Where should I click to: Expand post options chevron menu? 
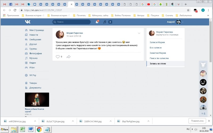coord(139,33)
